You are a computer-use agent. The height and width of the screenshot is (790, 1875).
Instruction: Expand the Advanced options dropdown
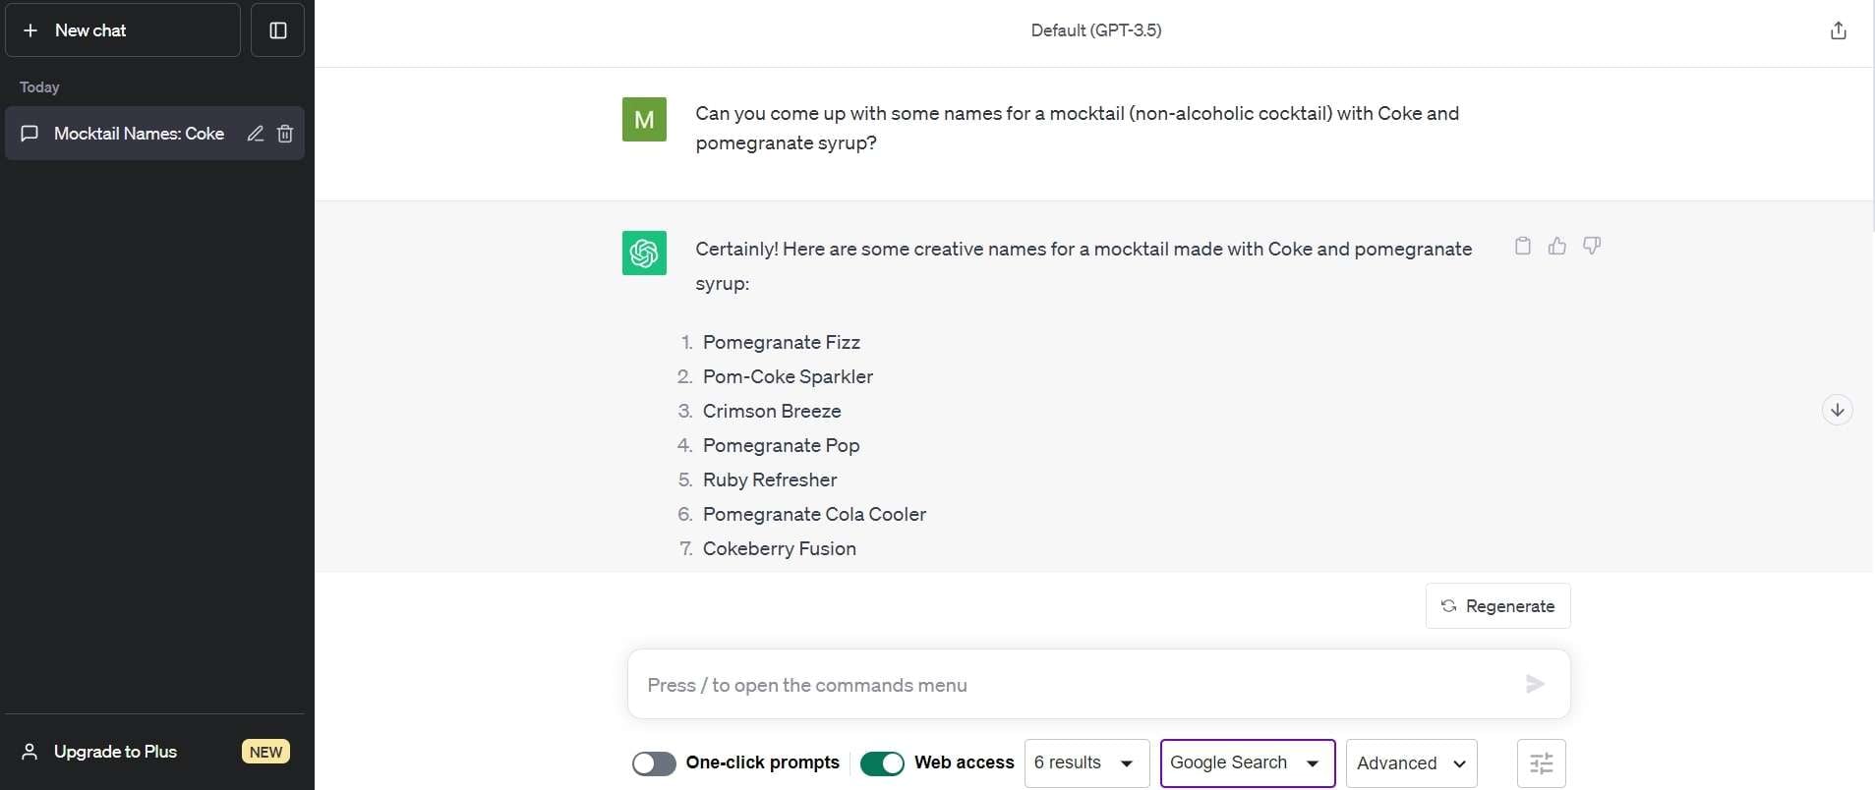click(x=1411, y=763)
